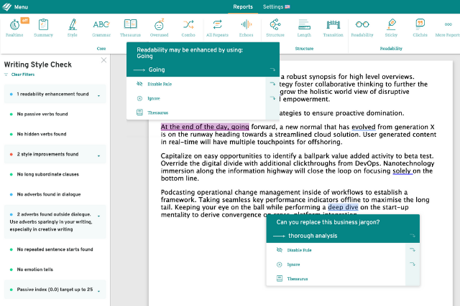
Task: Run the Combo report
Action: (x=188, y=28)
